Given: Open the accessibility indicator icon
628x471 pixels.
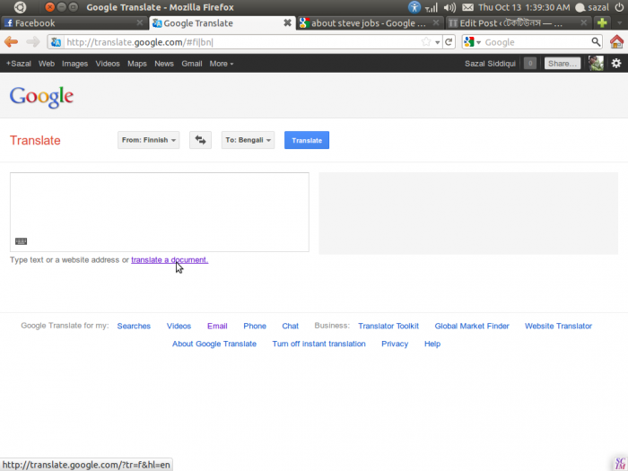Looking at the screenshot, I should pos(414,7).
